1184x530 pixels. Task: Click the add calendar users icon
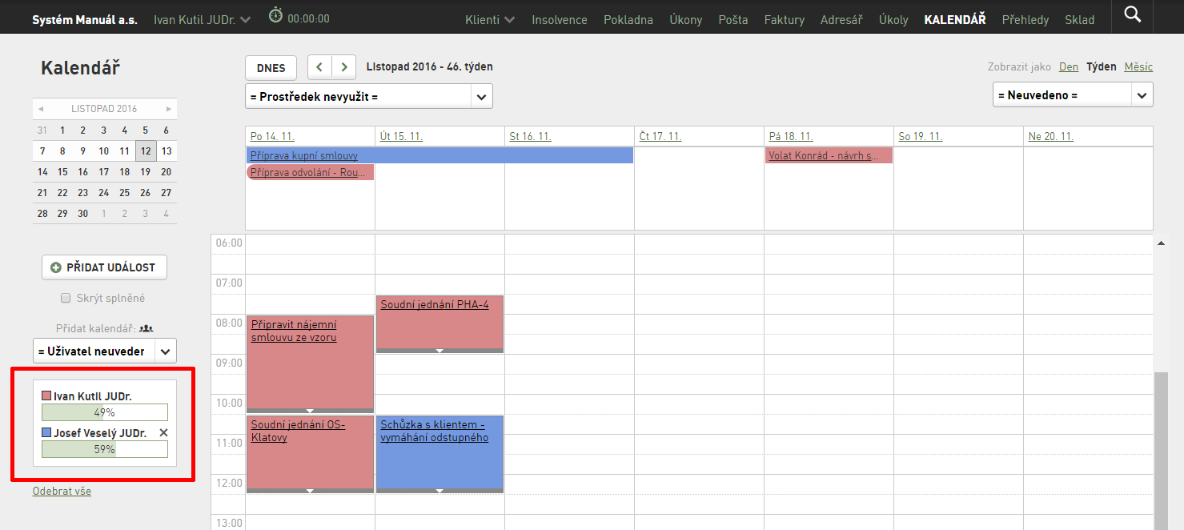pyautogui.click(x=146, y=328)
